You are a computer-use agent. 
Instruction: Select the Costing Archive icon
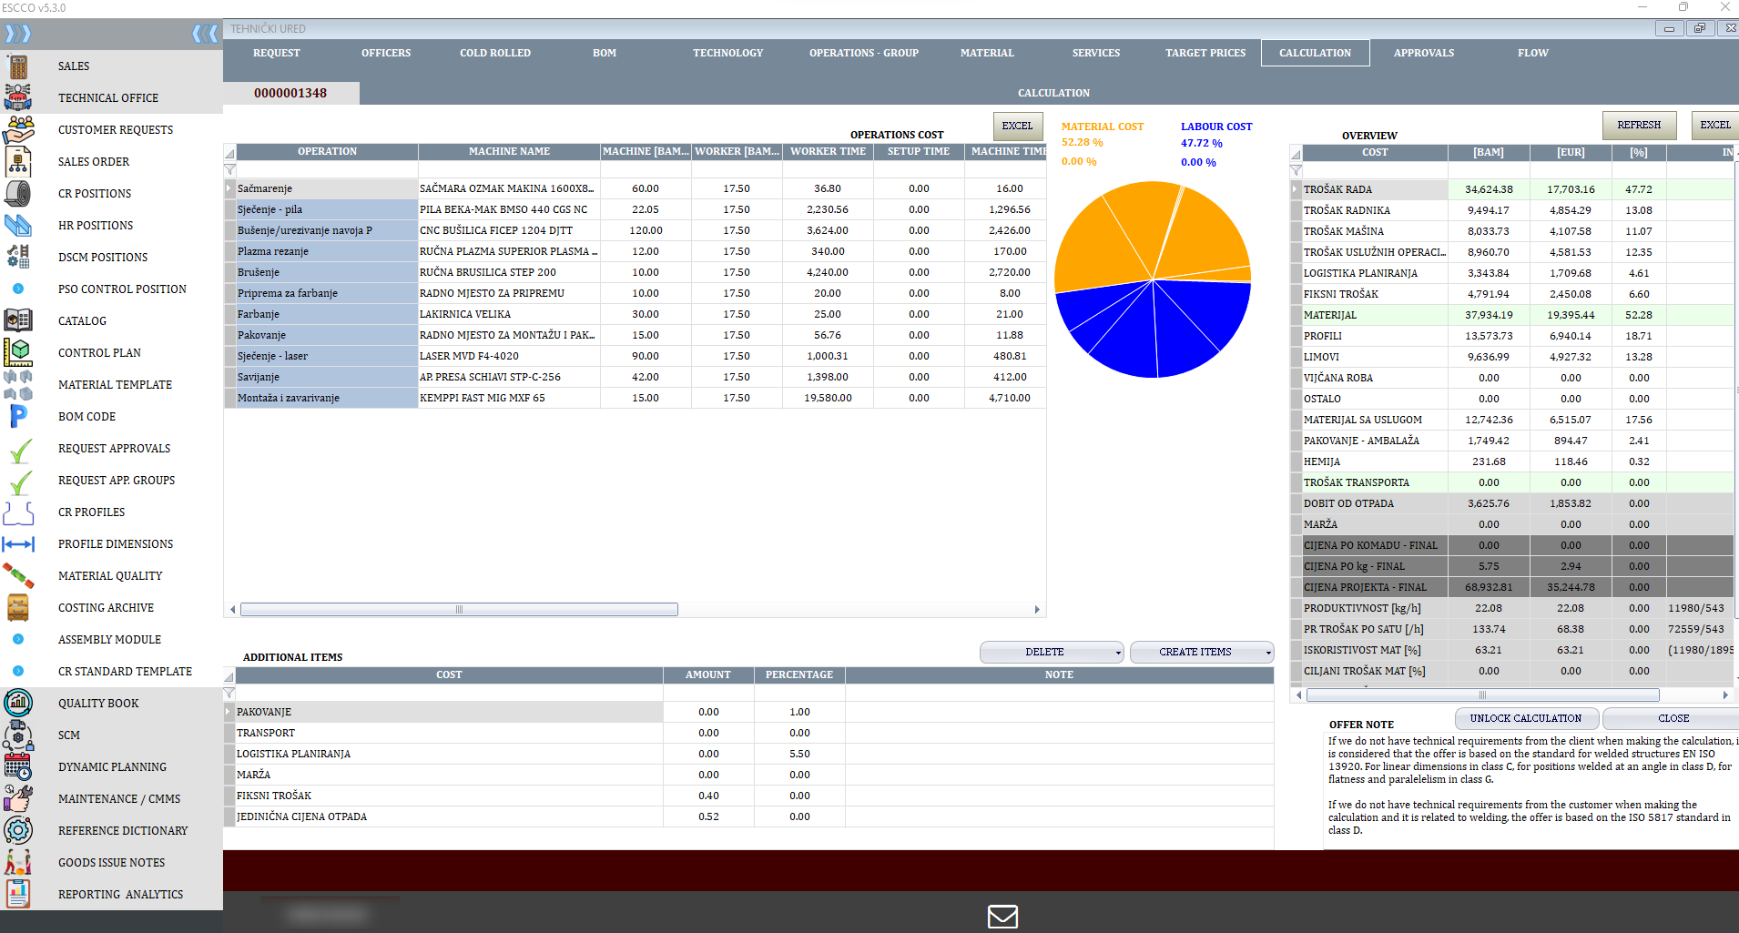pyautogui.click(x=18, y=607)
